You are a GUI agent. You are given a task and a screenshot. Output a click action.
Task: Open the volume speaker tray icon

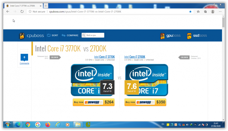[187, 125]
